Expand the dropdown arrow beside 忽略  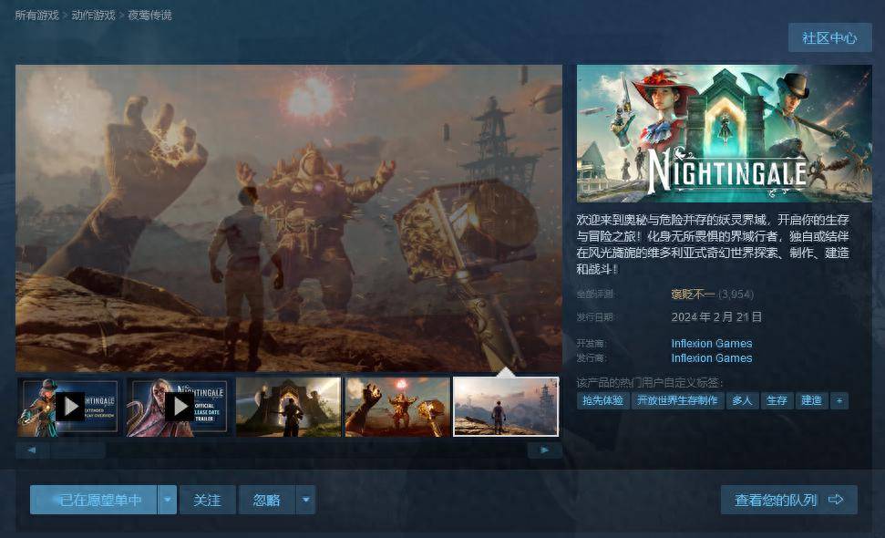pyautogui.click(x=306, y=500)
